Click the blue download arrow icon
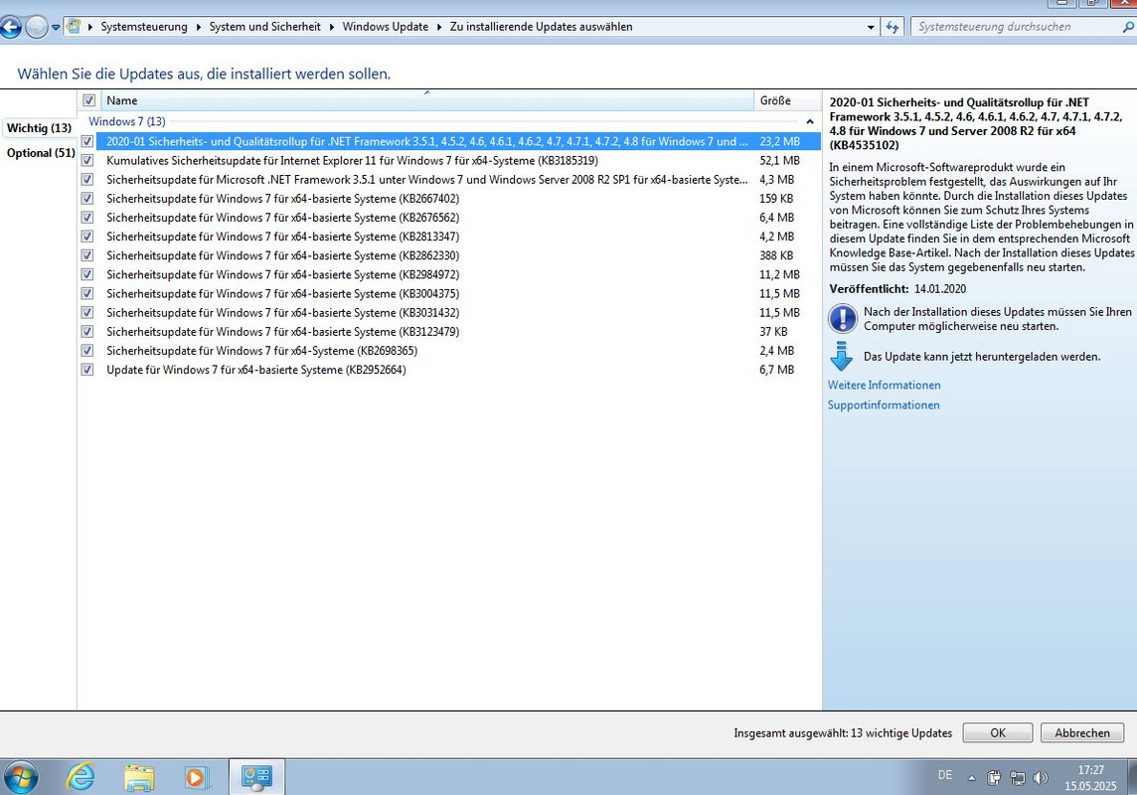This screenshot has width=1137, height=795. tap(841, 356)
